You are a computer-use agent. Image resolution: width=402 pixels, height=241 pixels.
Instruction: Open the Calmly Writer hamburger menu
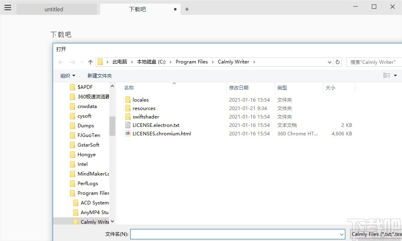coord(8,7)
